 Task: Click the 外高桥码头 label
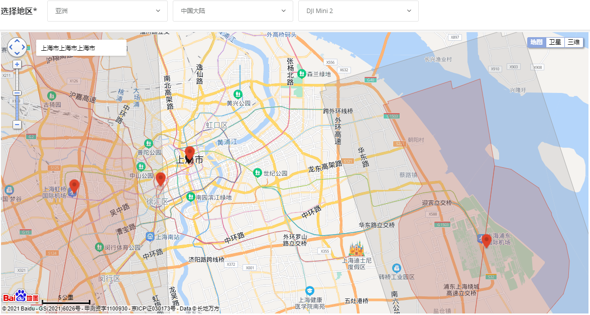282,35
